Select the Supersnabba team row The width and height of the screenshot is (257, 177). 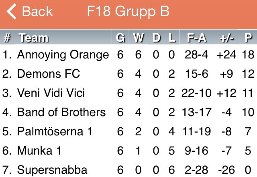click(128, 169)
